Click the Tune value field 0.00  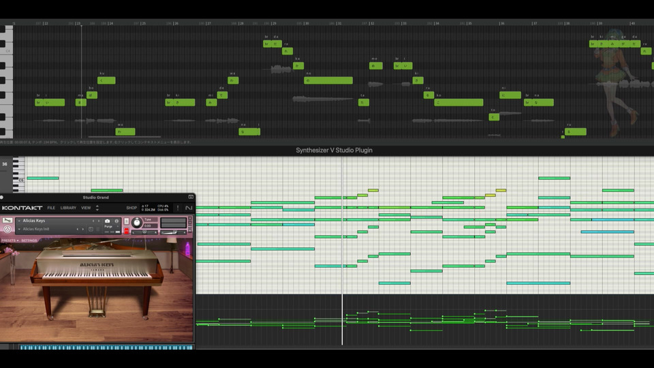[150, 226]
